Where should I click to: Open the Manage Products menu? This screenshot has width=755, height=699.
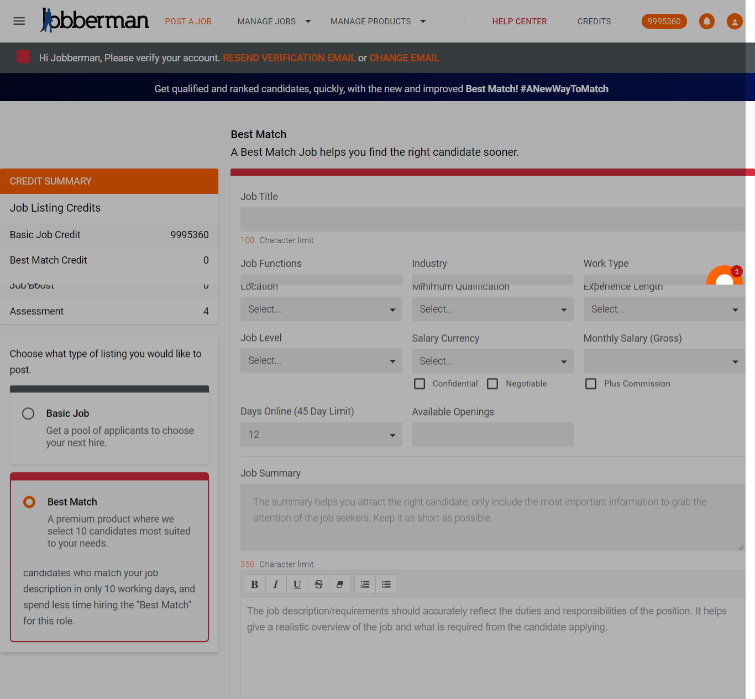click(x=370, y=22)
